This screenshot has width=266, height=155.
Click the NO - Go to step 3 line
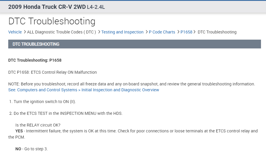click(x=31, y=149)
